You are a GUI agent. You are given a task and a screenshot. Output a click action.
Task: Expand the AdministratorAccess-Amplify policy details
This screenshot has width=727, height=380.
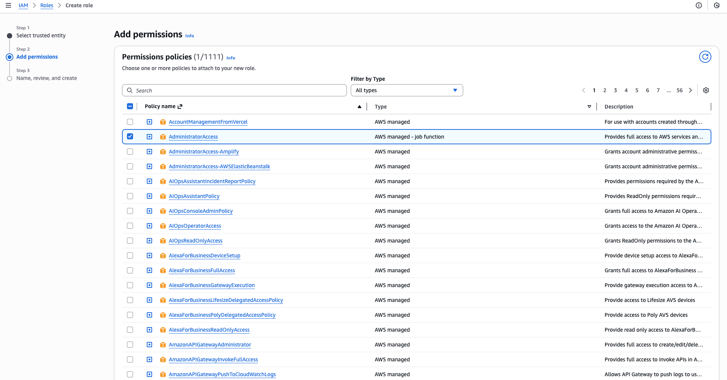pyautogui.click(x=149, y=152)
